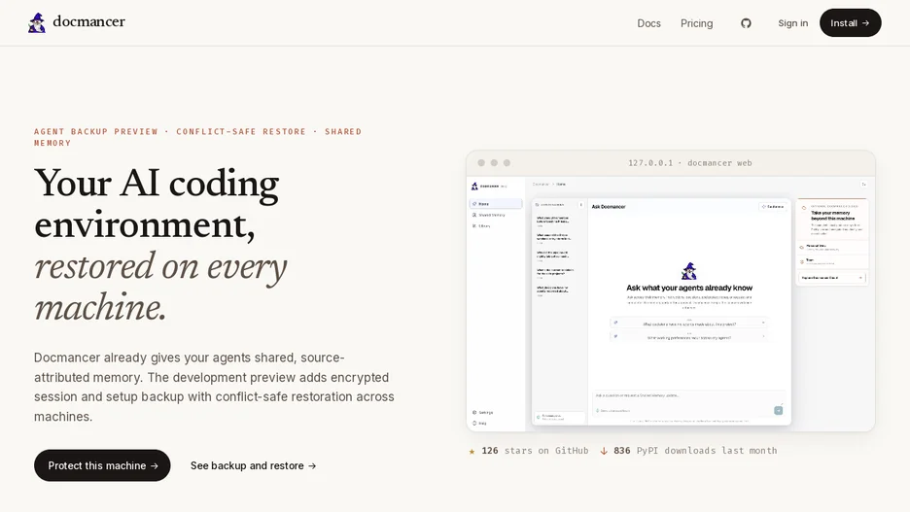
Task: Click the '127.0.0.1 · docmancer web' title text
Action: coord(690,163)
